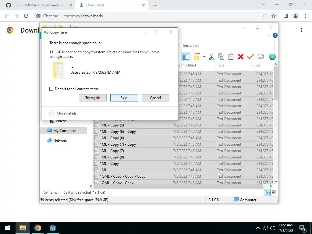Select file '1ML - Copy (7)'
This screenshot has height=234, width=312.
(112, 151)
